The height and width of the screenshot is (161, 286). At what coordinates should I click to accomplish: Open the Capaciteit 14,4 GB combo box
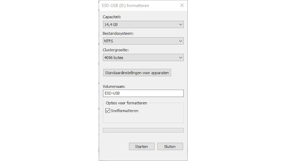point(143,24)
